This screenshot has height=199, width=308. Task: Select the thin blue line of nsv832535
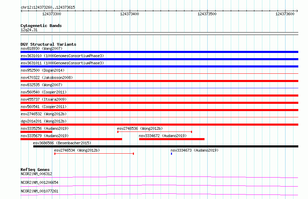point(159,88)
